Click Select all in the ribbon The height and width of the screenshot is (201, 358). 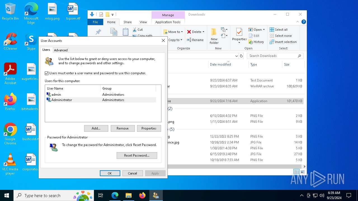click(279, 30)
